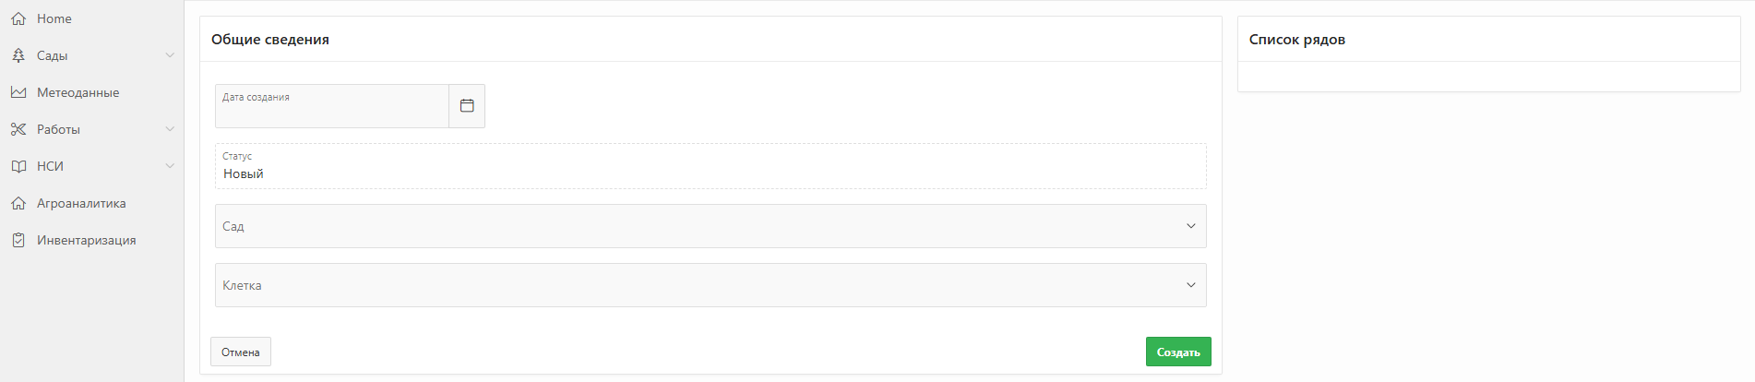Open the Сад dropdown list
This screenshot has height=382, width=1755.
pos(710,226)
